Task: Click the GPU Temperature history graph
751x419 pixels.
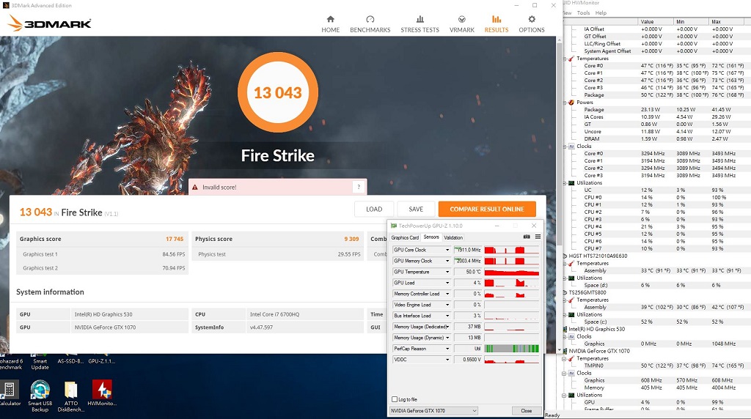Action: (x=511, y=272)
